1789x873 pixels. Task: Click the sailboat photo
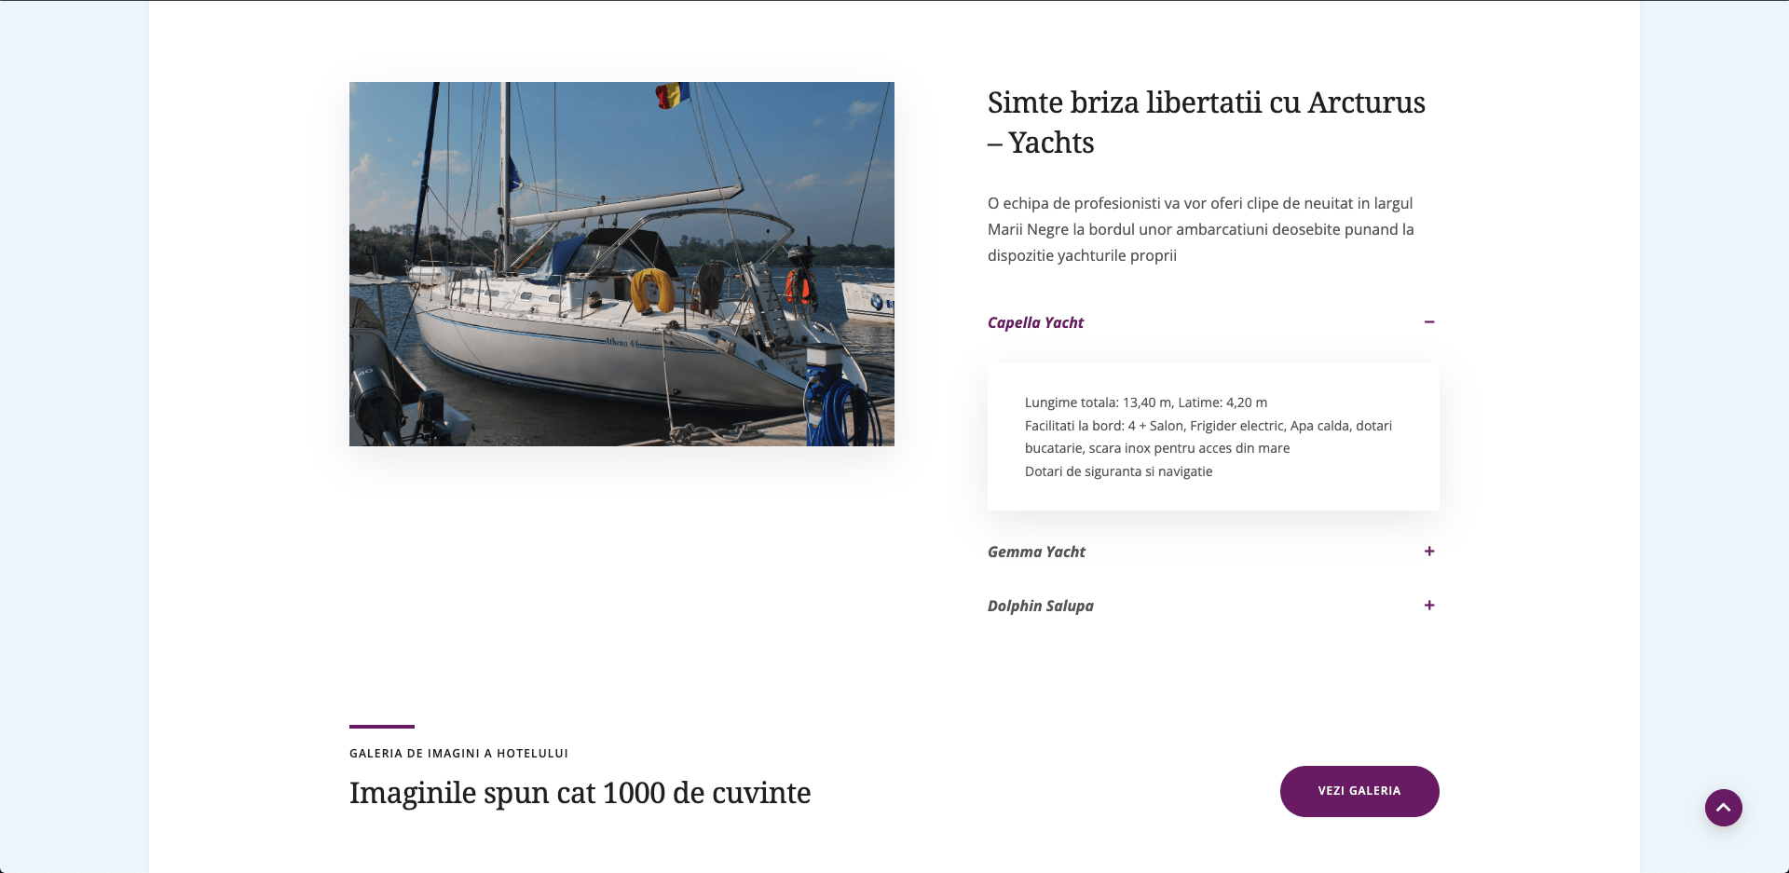tap(621, 264)
